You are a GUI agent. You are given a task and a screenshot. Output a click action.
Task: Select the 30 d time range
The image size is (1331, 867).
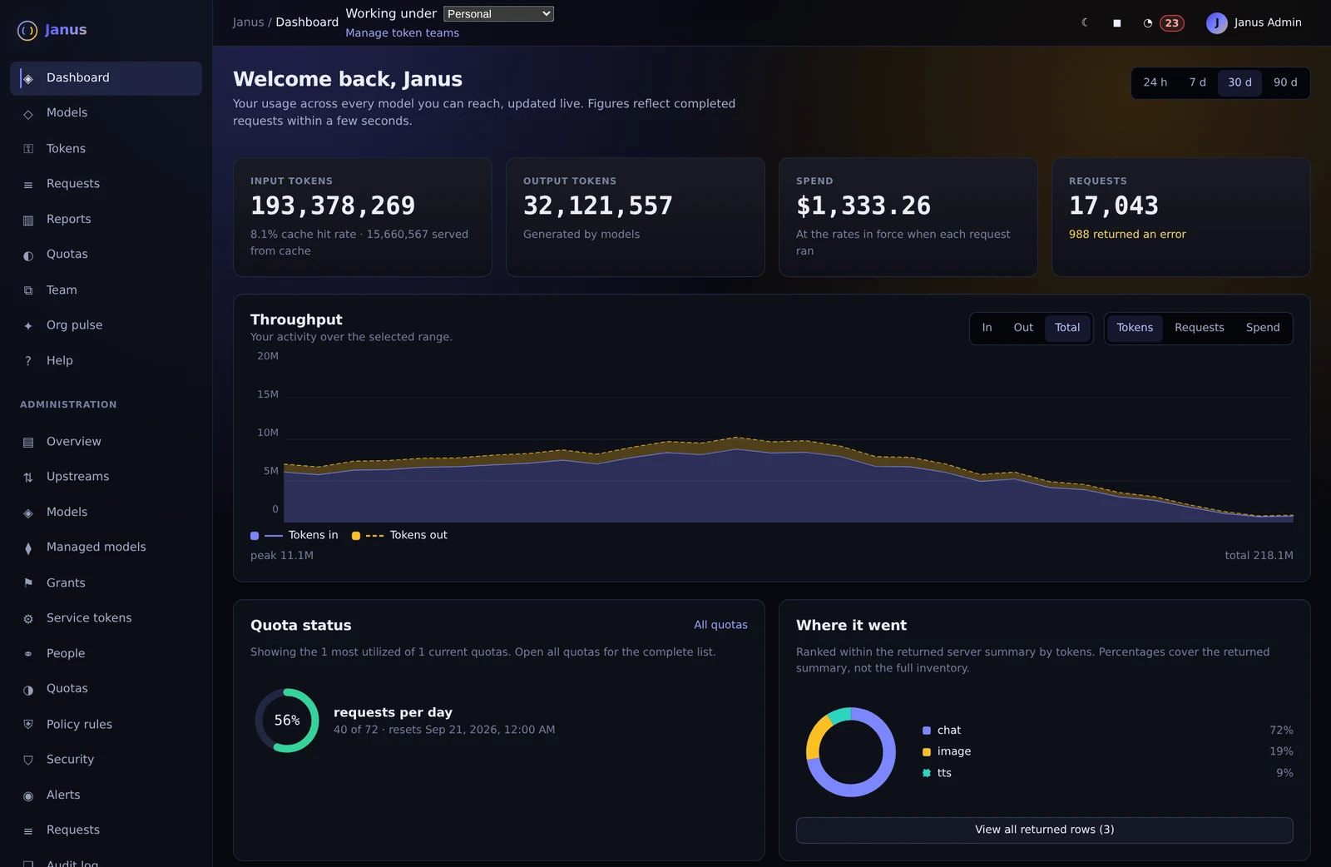click(x=1239, y=82)
